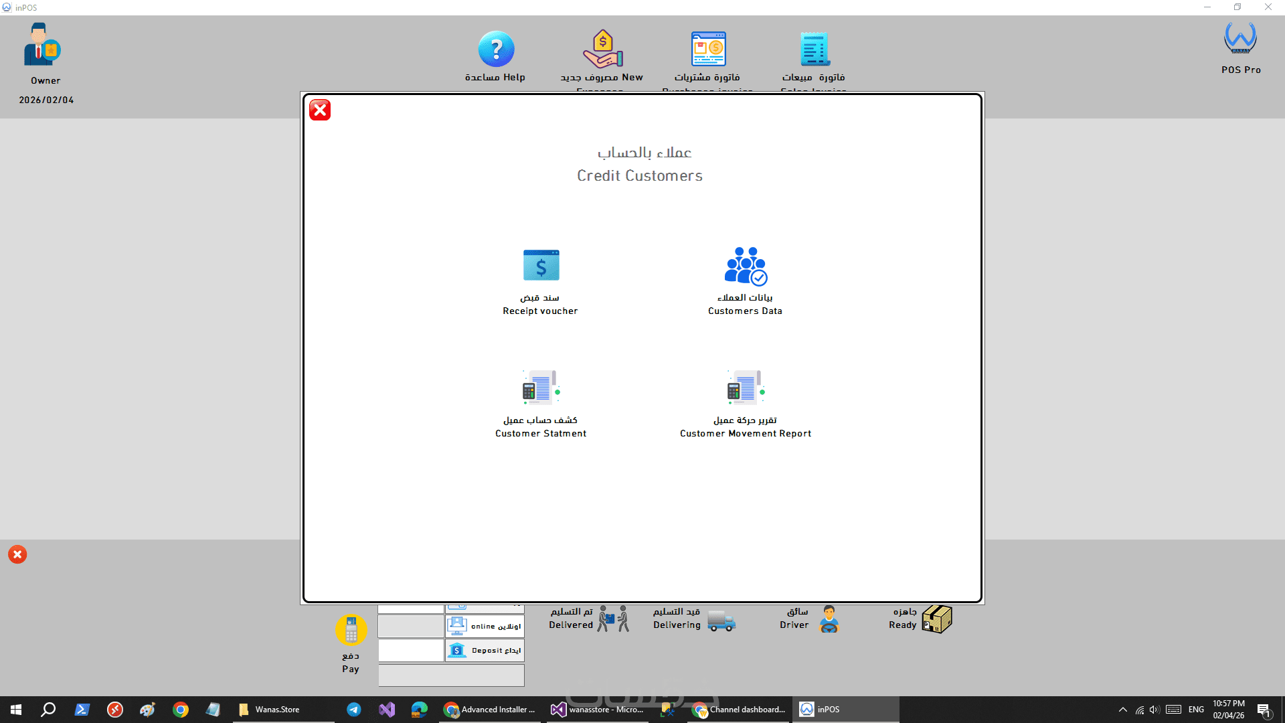Open the New Expenses icon

point(602,49)
